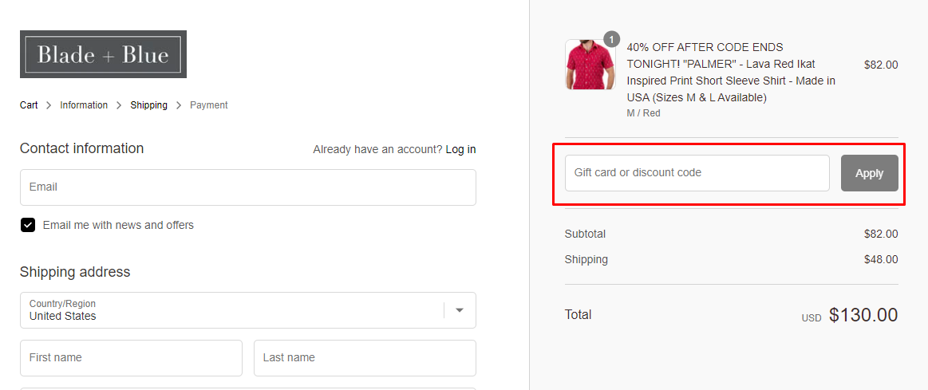Go to Information breadcrumb step
This screenshot has width=928, height=390.
pyautogui.click(x=84, y=105)
